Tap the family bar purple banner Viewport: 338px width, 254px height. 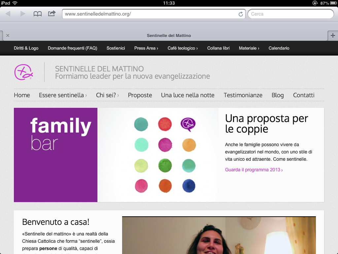point(55,155)
